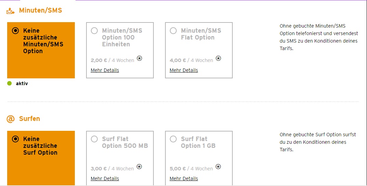Show Mehr Details for Surf Flat 500 MB
The height and width of the screenshot is (186, 367).
coord(105,179)
